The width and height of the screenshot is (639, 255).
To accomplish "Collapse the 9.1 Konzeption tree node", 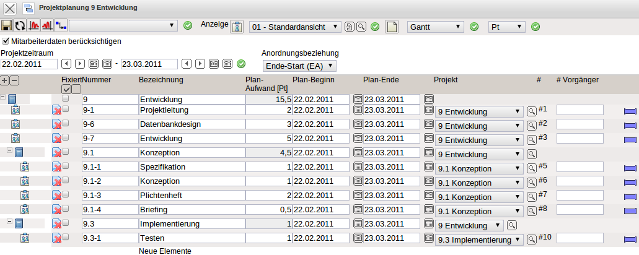I will click(x=9, y=150).
